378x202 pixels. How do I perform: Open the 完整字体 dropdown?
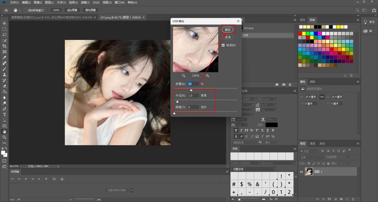(253, 169)
